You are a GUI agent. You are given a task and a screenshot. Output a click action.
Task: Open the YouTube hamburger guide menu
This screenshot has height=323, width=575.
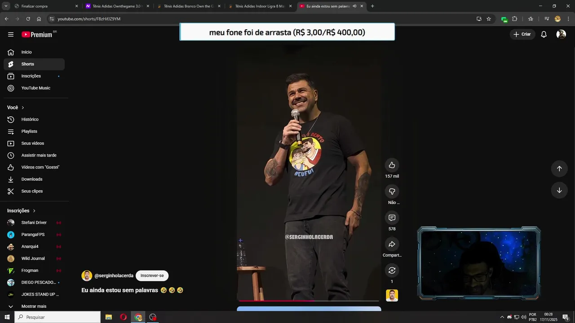[11, 35]
